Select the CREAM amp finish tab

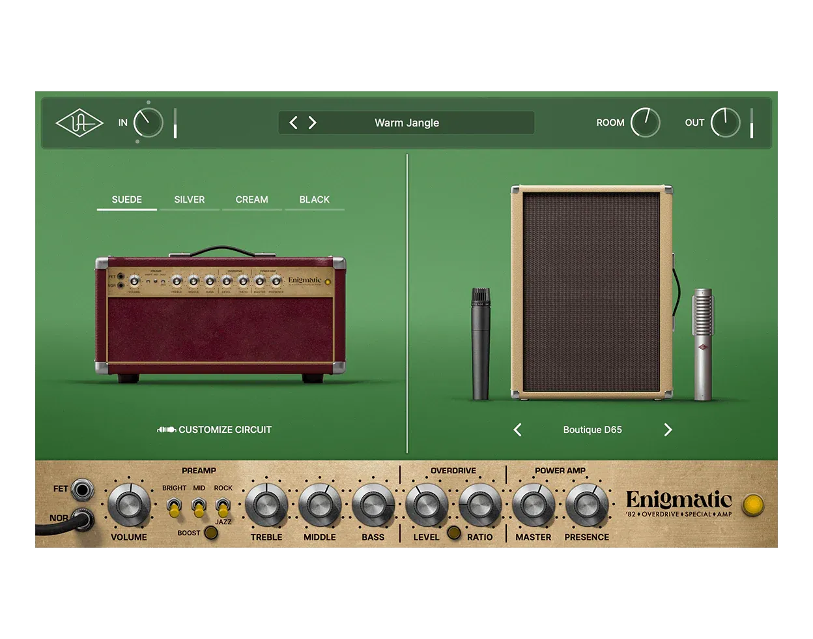[252, 200]
